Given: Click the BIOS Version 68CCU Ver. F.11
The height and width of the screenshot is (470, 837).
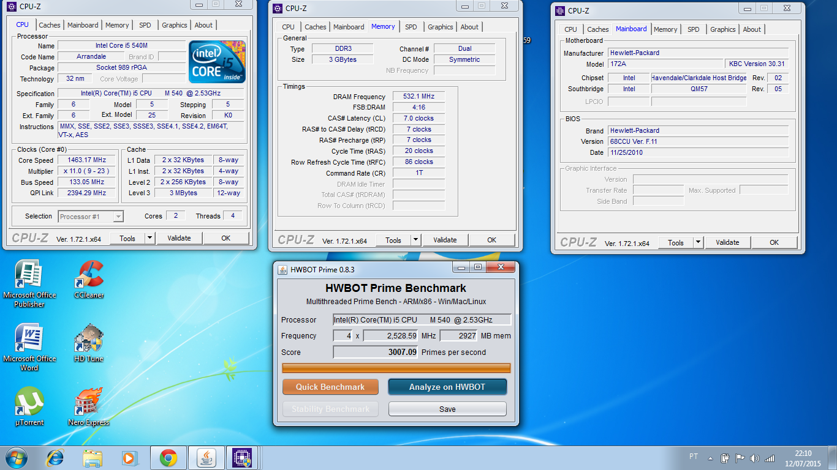Looking at the screenshot, I should [698, 141].
